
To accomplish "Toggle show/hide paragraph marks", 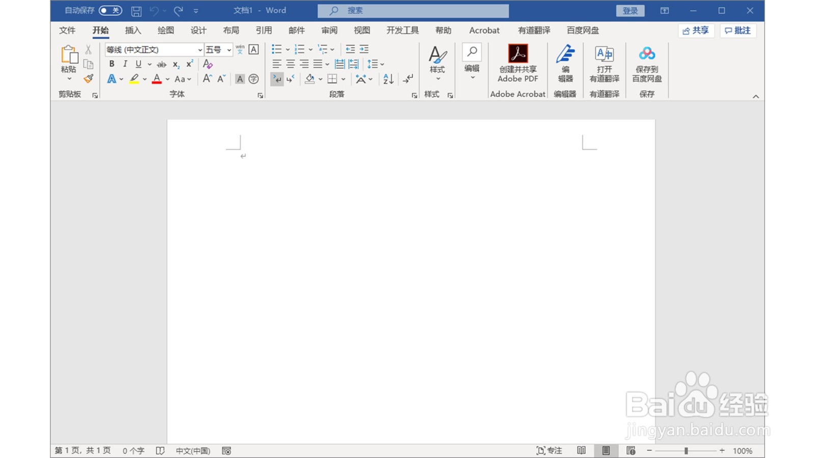I will click(408, 79).
